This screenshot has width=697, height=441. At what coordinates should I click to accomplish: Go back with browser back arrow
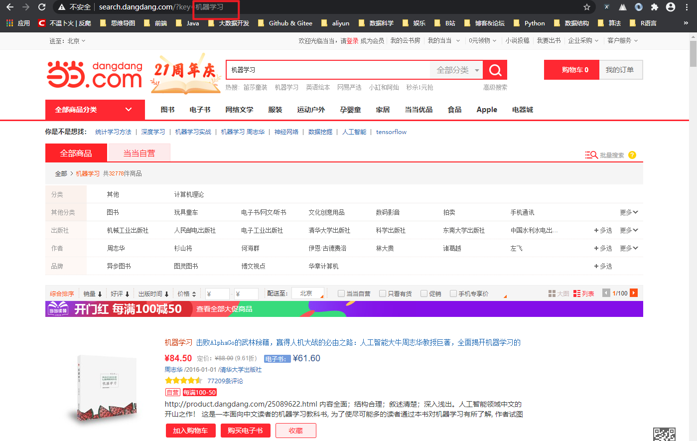(x=9, y=7)
